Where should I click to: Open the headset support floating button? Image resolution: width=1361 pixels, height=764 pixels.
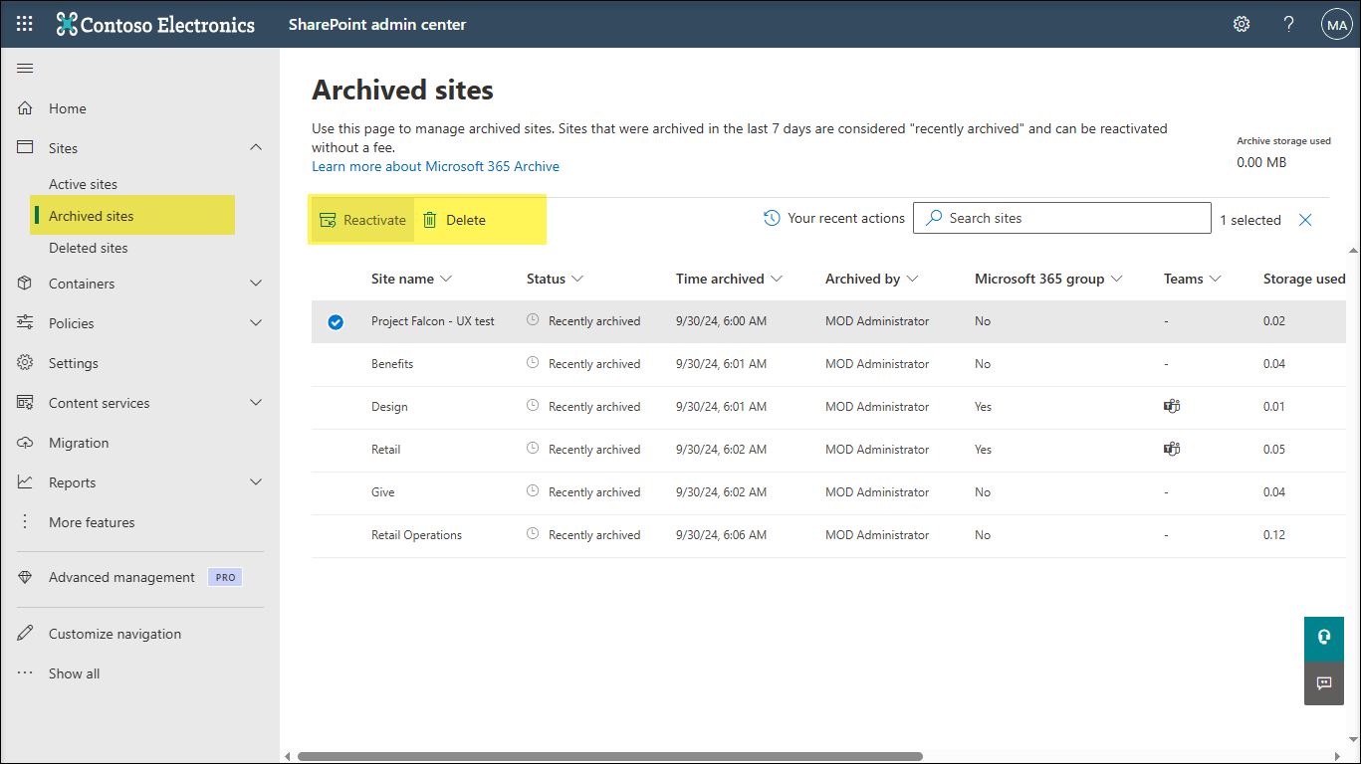1323,638
